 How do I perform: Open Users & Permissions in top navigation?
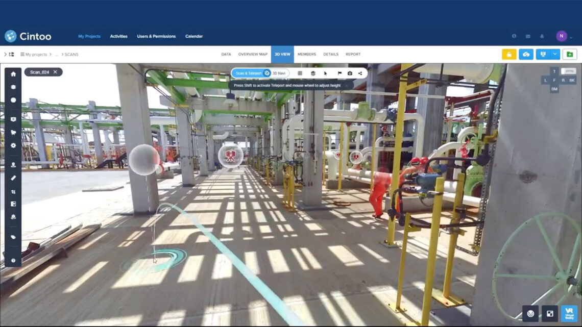(x=156, y=36)
